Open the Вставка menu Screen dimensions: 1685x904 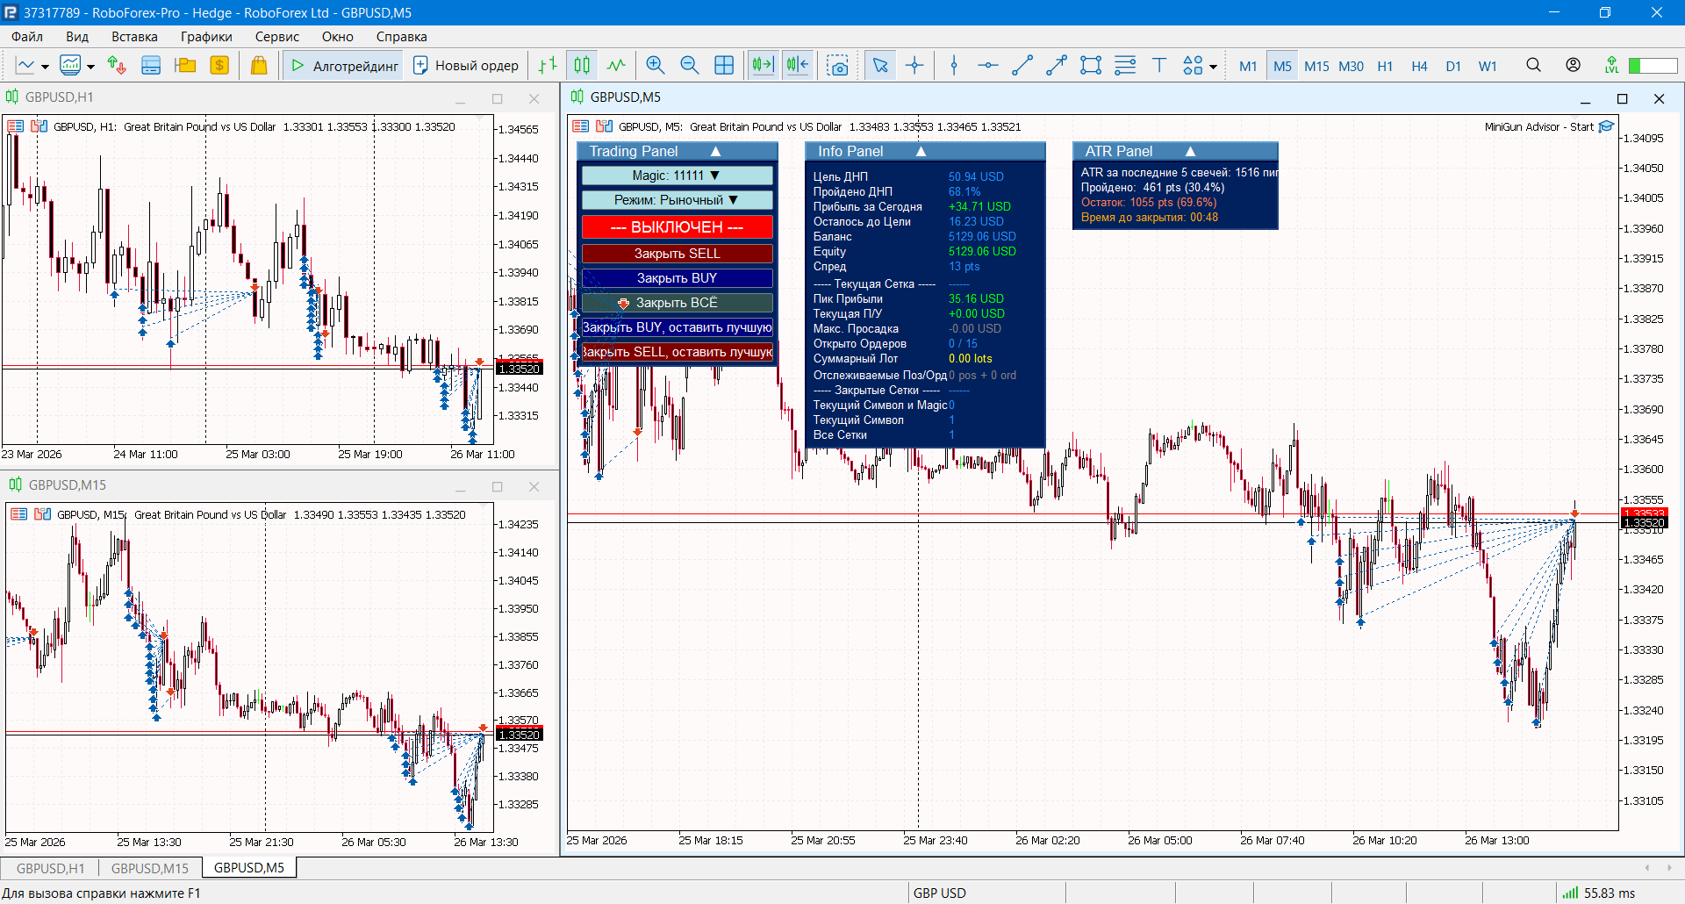[134, 36]
